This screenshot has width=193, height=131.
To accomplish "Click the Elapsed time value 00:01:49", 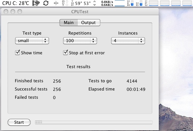I will pyautogui.click(x=136, y=89).
